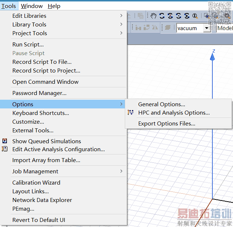Screen dimensions: 233x227
Task: Click the Model selection box
Action: [225, 28]
